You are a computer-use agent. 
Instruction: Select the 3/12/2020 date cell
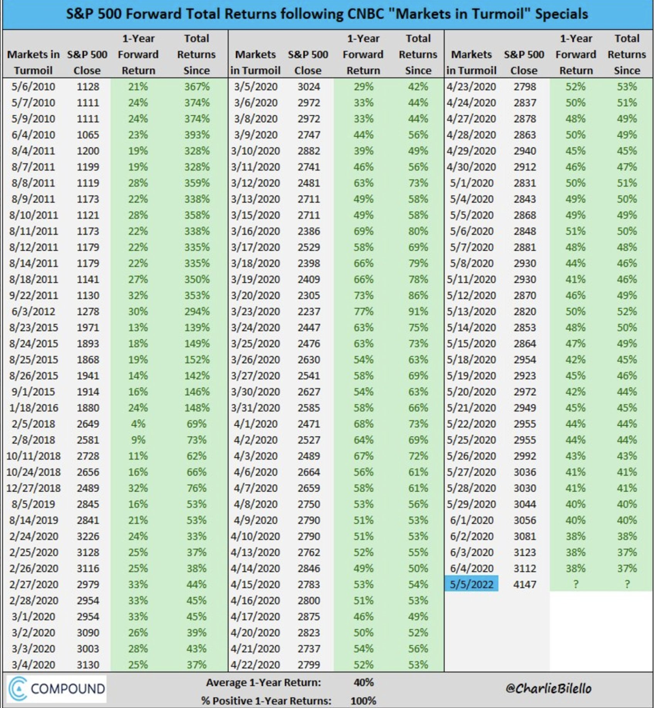pos(255,183)
